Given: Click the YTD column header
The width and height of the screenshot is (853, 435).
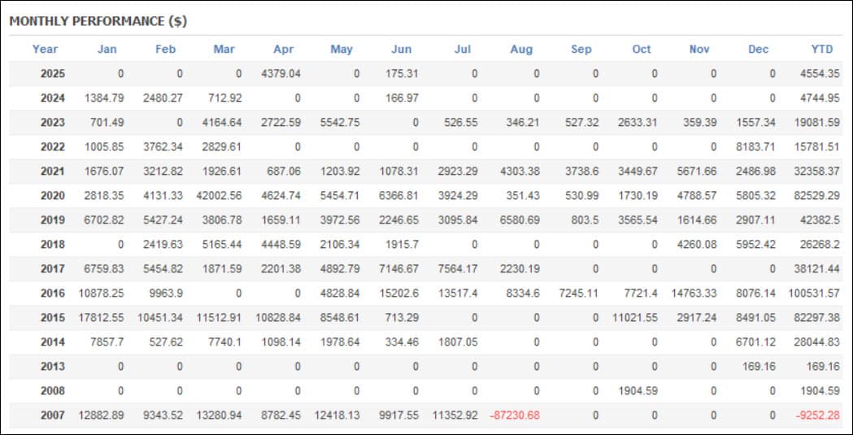Looking at the screenshot, I should click(821, 50).
